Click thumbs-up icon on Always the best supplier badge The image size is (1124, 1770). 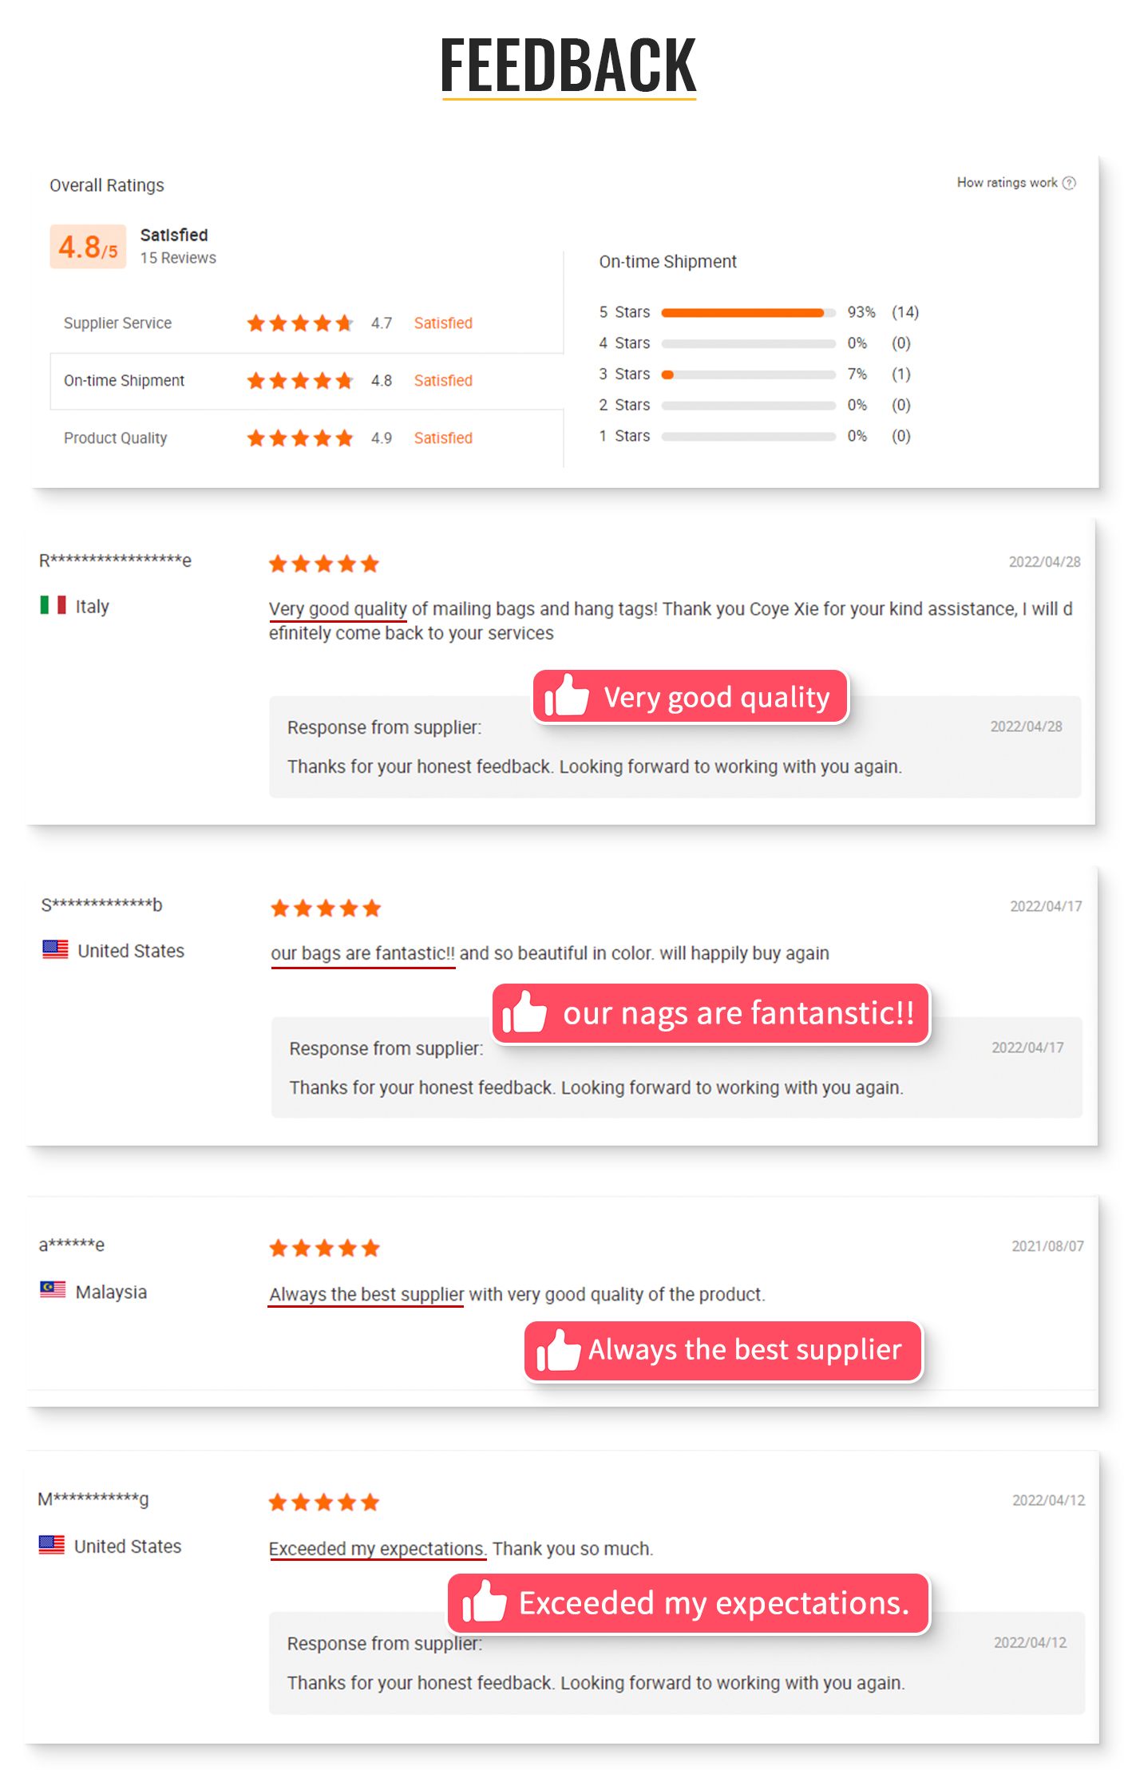tap(557, 1351)
